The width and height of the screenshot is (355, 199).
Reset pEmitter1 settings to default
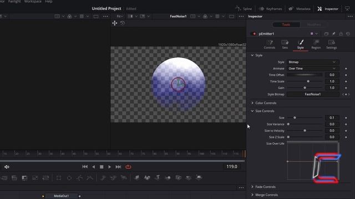(x=348, y=34)
